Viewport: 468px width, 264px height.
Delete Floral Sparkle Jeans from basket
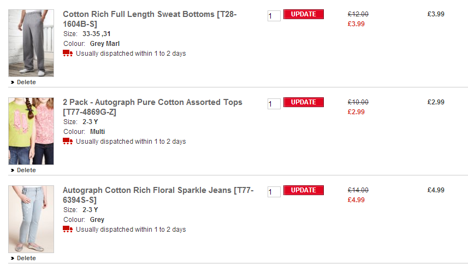point(26,259)
